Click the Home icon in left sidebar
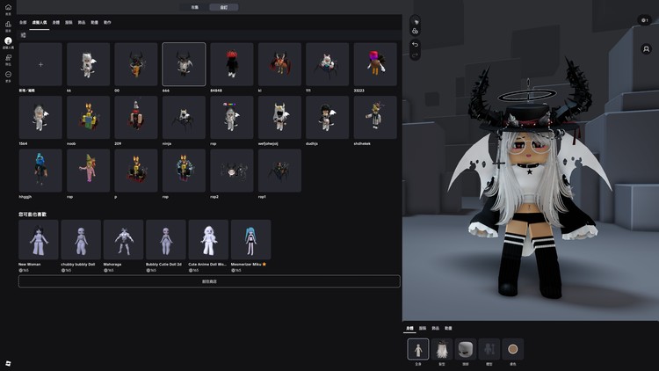 (8, 7)
